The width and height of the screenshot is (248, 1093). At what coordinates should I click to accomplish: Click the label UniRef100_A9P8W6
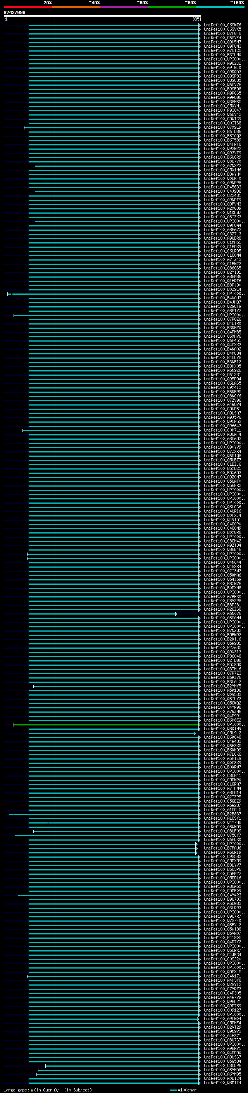pos(222,97)
